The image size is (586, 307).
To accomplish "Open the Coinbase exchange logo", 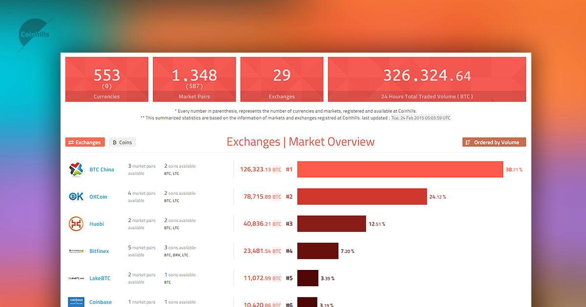I will click(x=76, y=302).
